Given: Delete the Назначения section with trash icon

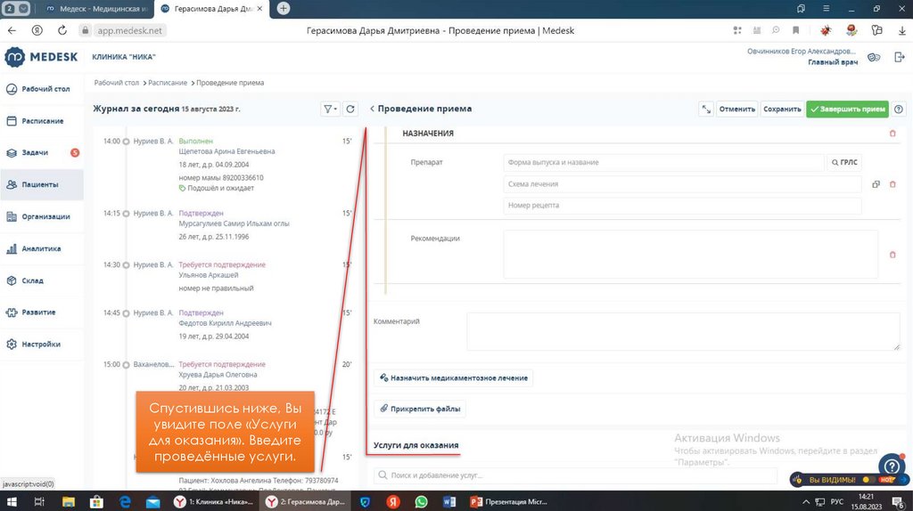Looking at the screenshot, I should pos(892,134).
